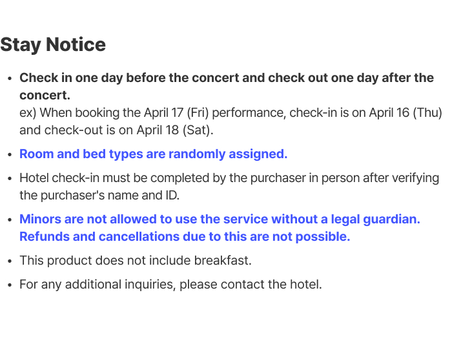This screenshot has height=357, width=452.
Task: Click the bullet beside the breakfast notice
Action: [x=10, y=261]
